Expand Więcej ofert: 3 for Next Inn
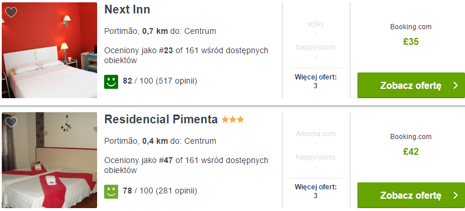The height and width of the screenshot is (211, 465). (x=316, y=81)
